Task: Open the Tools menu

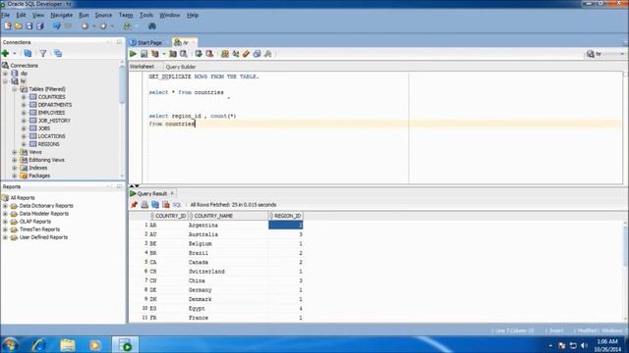Action: (146, 15)
